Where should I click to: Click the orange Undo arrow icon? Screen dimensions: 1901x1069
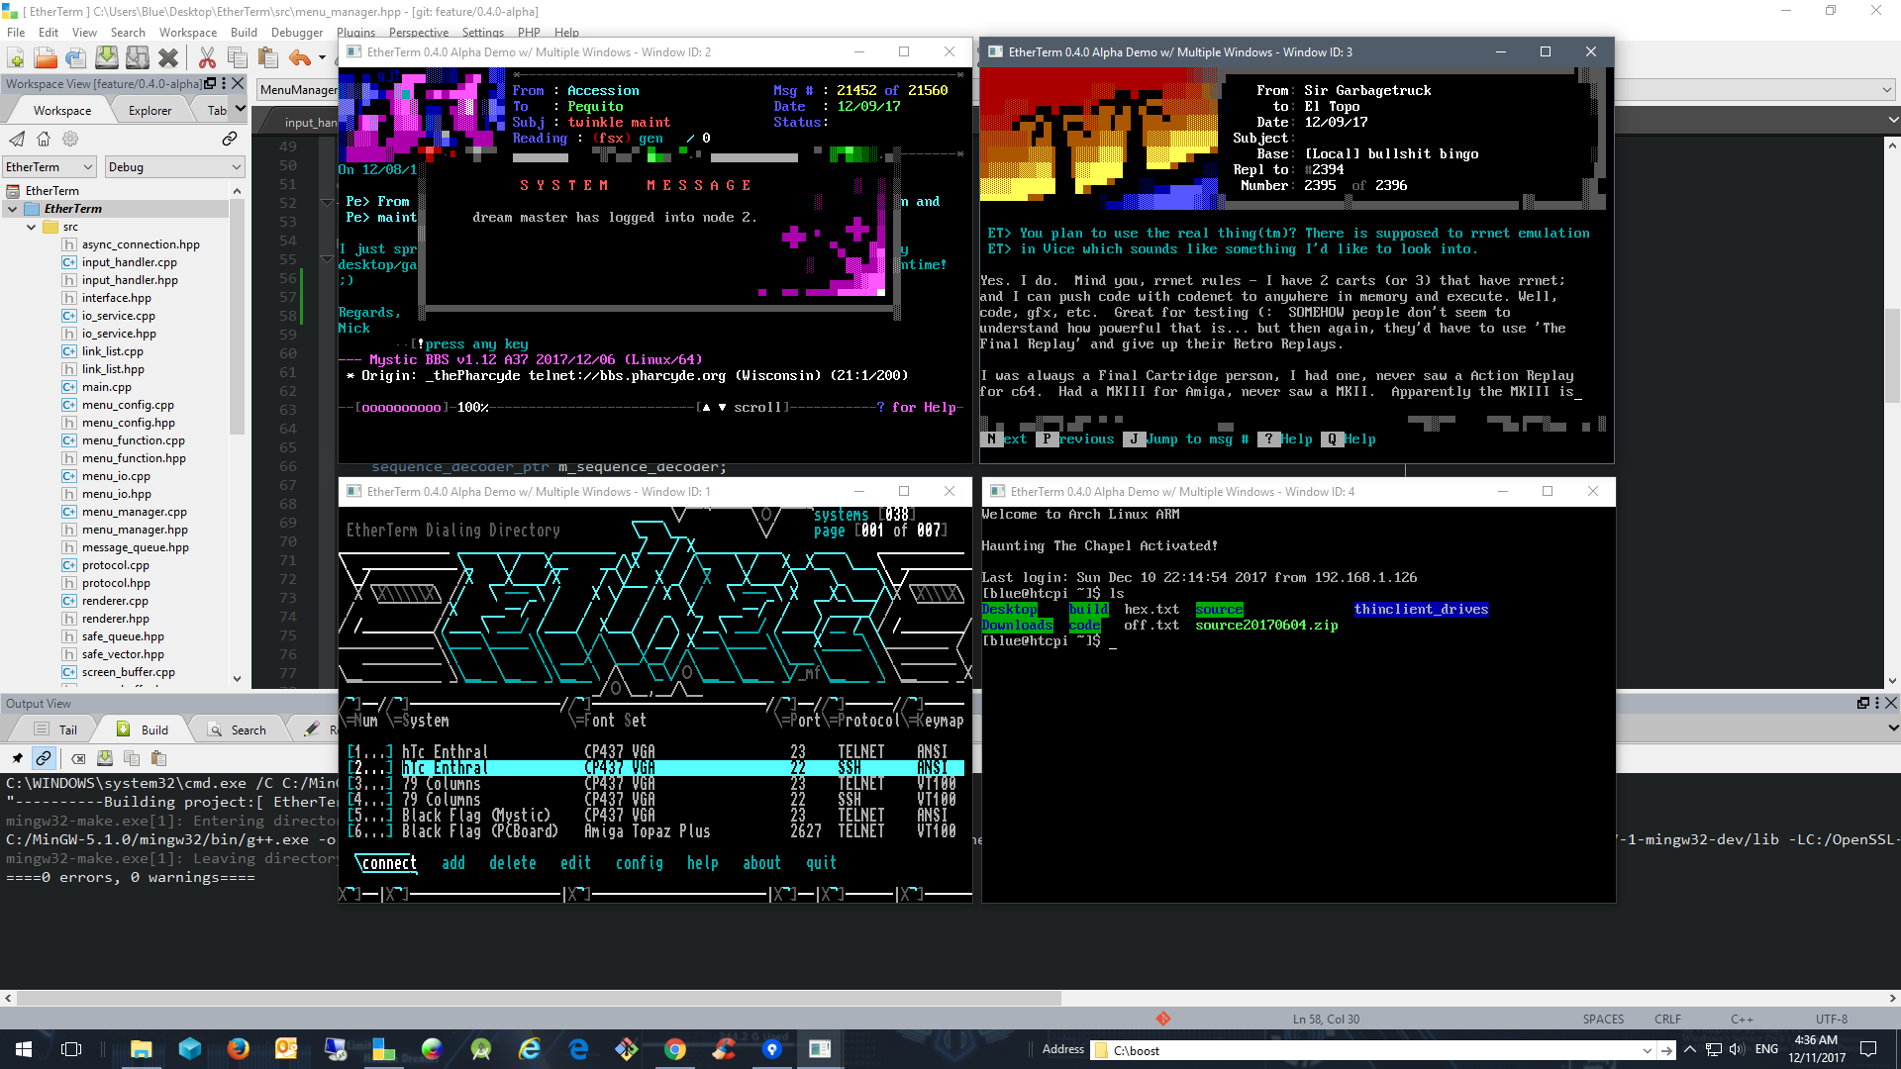pyautogui.click(x=300, y=58)
